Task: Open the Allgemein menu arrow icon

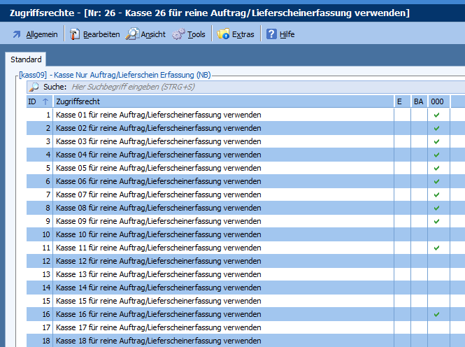Action: pyautogui.click(x=17, y=34)
